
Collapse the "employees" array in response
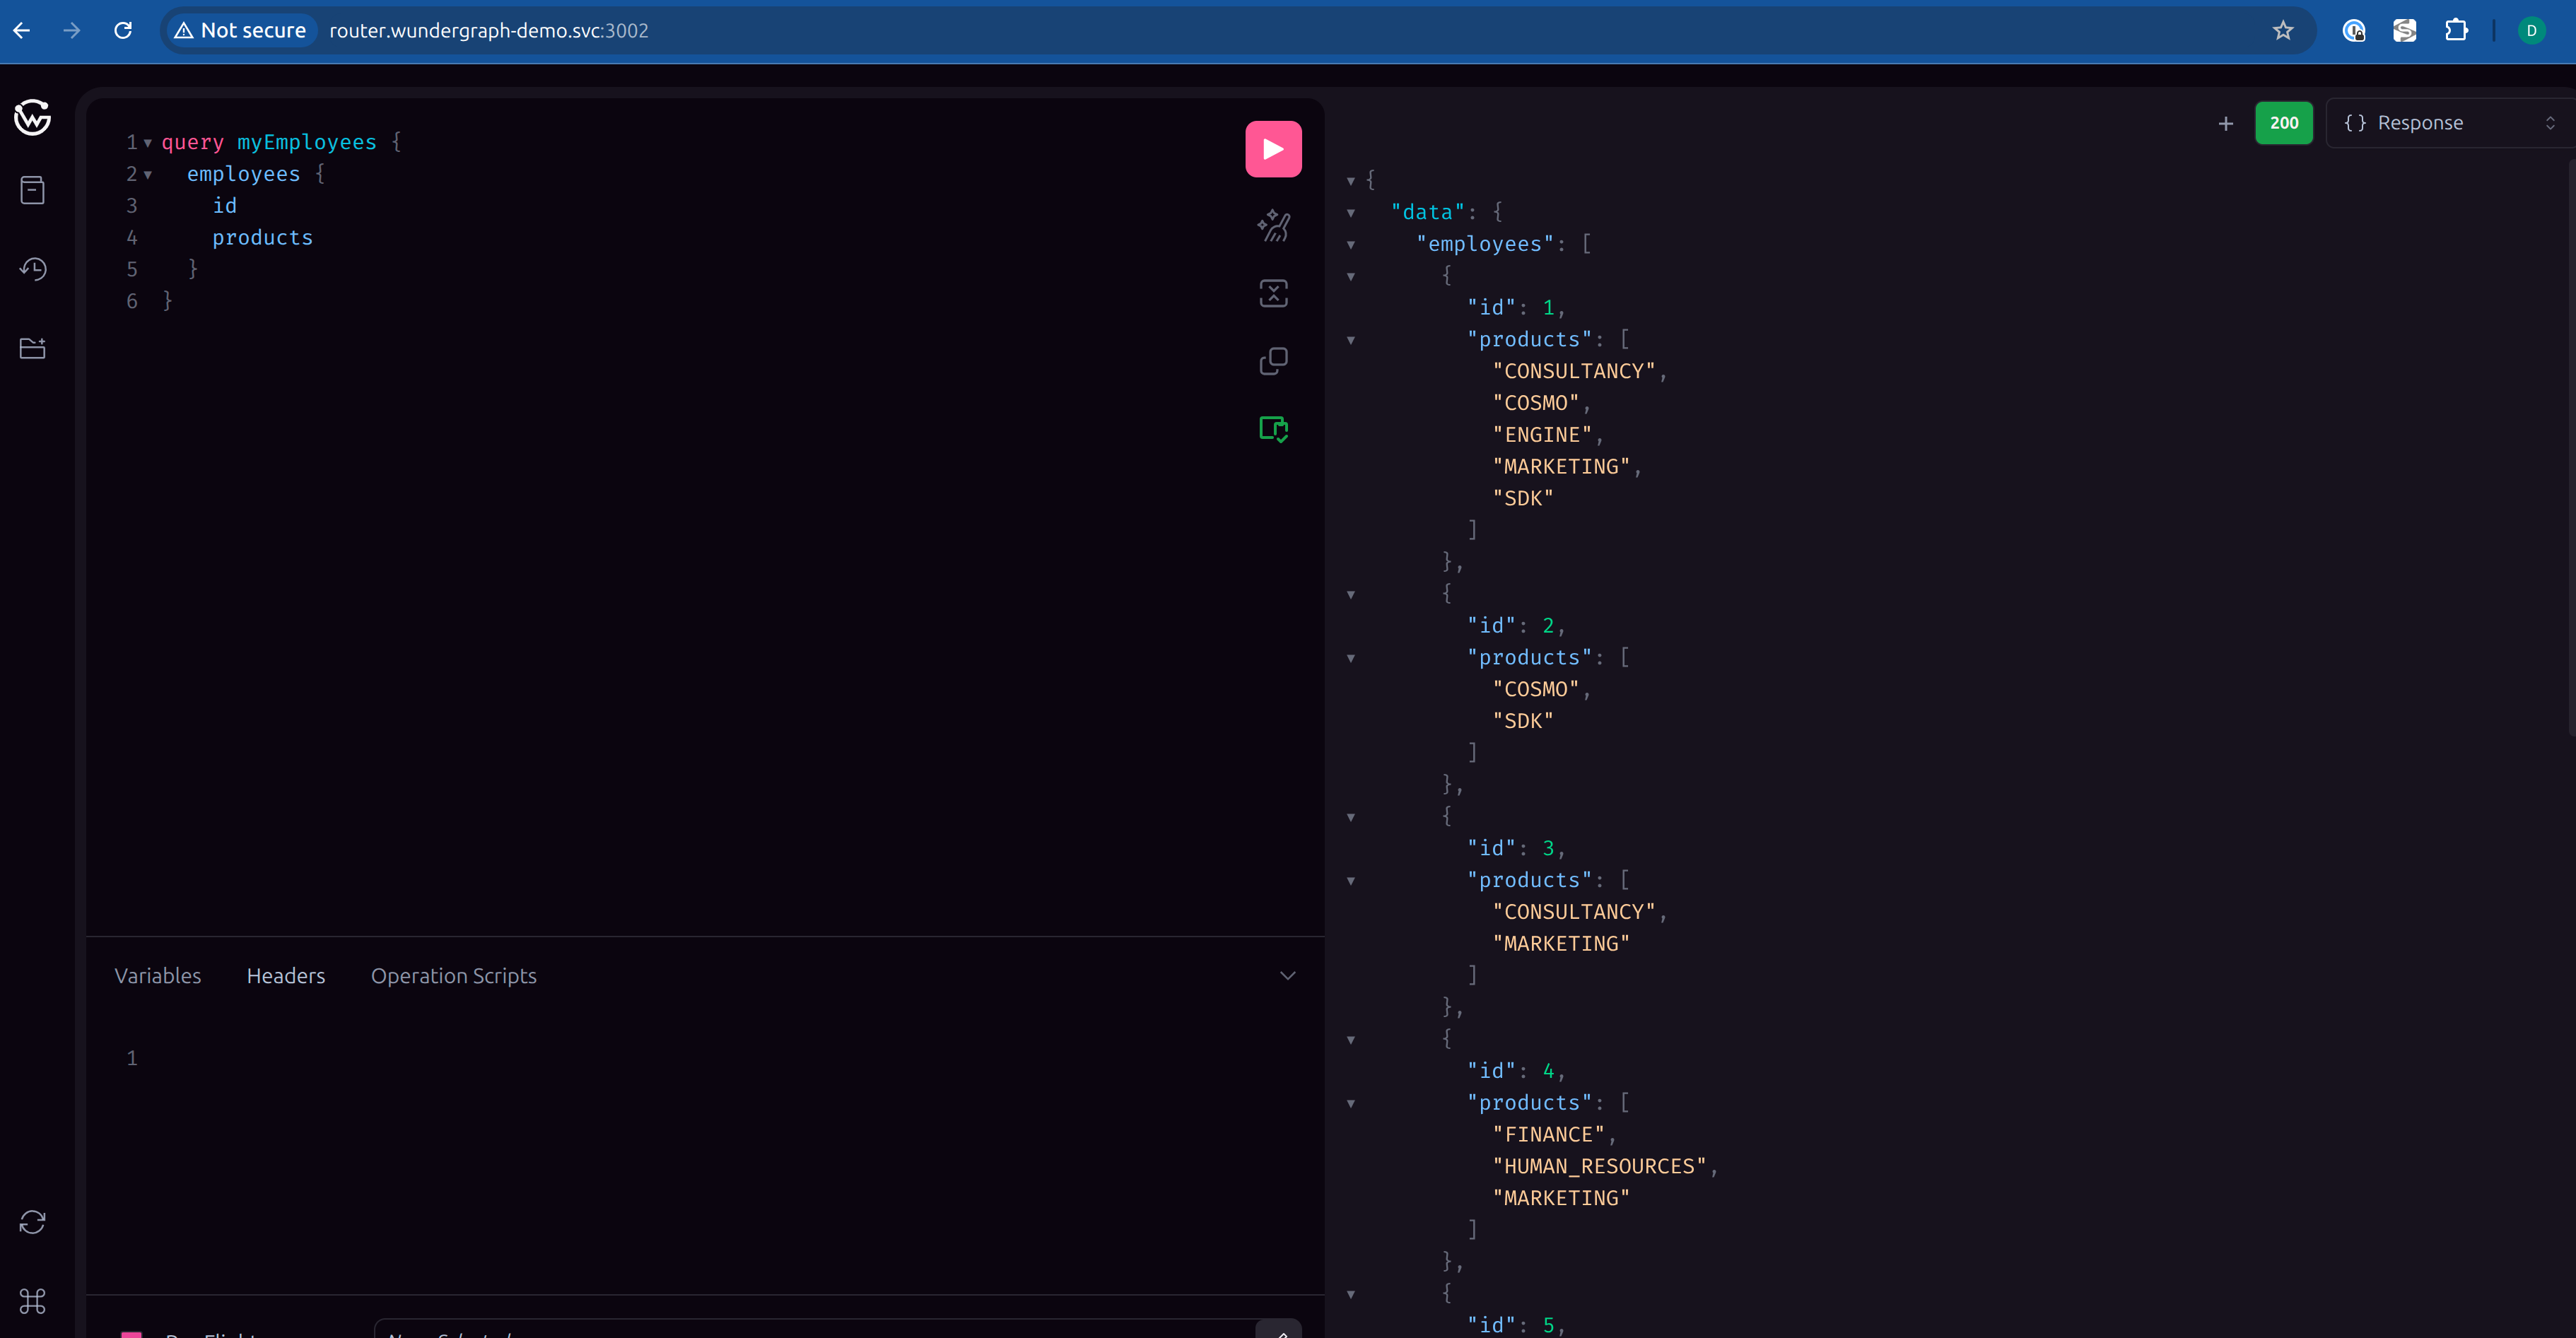[1351, 245]
